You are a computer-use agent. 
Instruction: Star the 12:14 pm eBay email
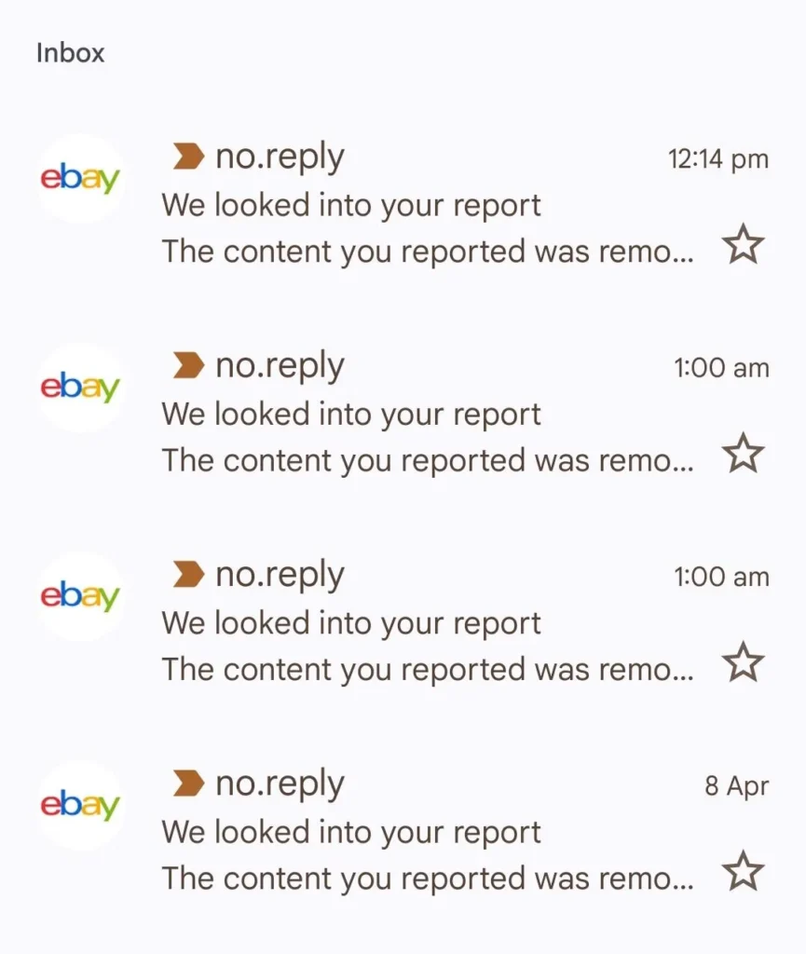click(x=743, y=244)
